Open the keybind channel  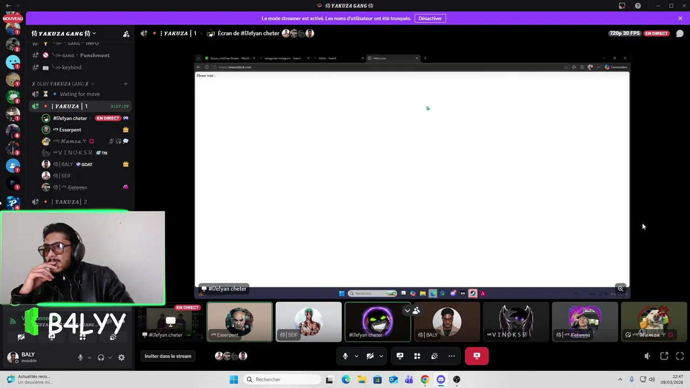[80, 67]
